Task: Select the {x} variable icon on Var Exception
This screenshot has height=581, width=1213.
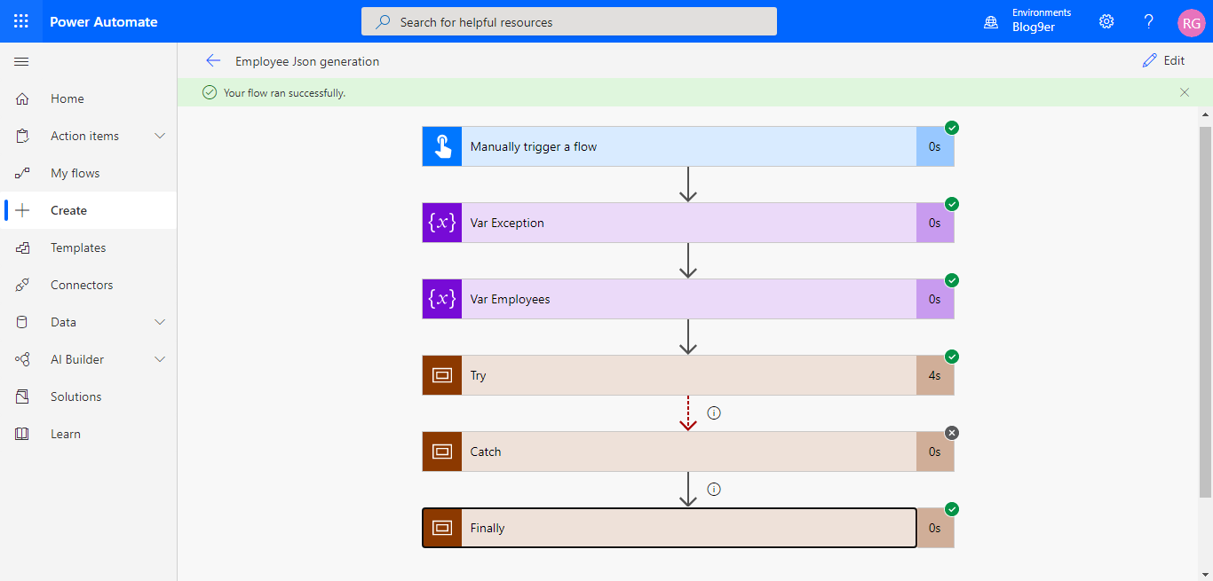Action: pyautogui.click(x=441, y=223)
